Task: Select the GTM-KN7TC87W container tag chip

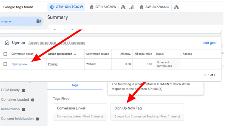Action: click(66, 7)
